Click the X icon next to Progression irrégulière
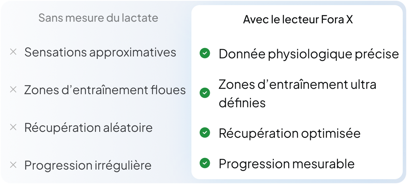The width and height of the screenshot is (407, 184). coord(13,165)
